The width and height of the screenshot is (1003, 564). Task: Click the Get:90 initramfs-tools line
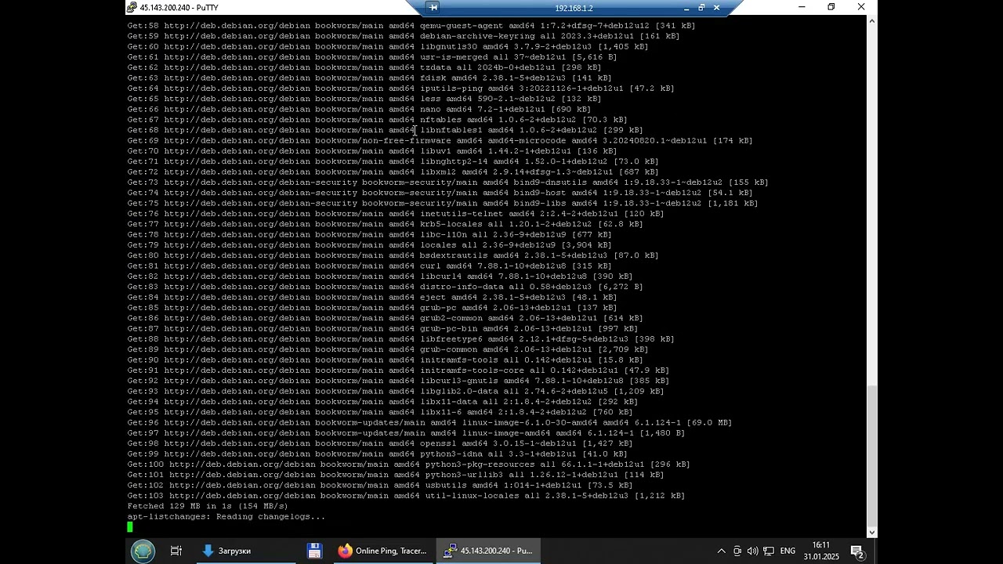(386, 360)
